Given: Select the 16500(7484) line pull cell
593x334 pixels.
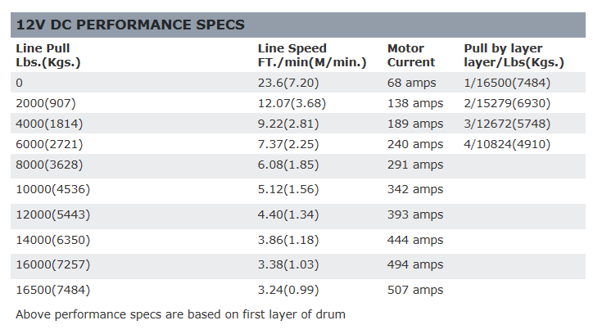Looking at the screenshot, I should [53, 290].
